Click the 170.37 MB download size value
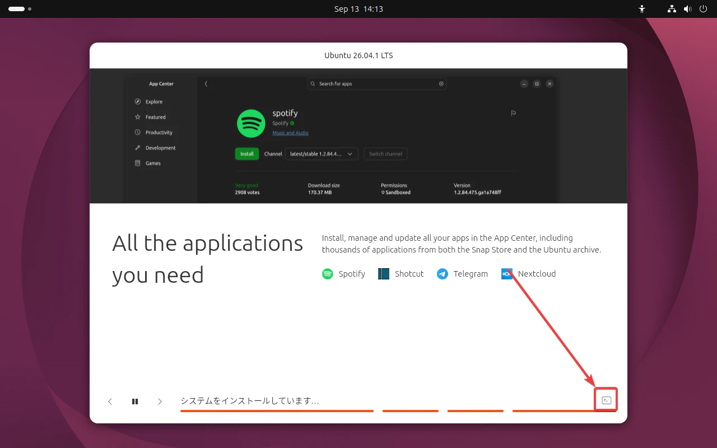This screenshot has width=717, height=448. [x=320, y=192]
